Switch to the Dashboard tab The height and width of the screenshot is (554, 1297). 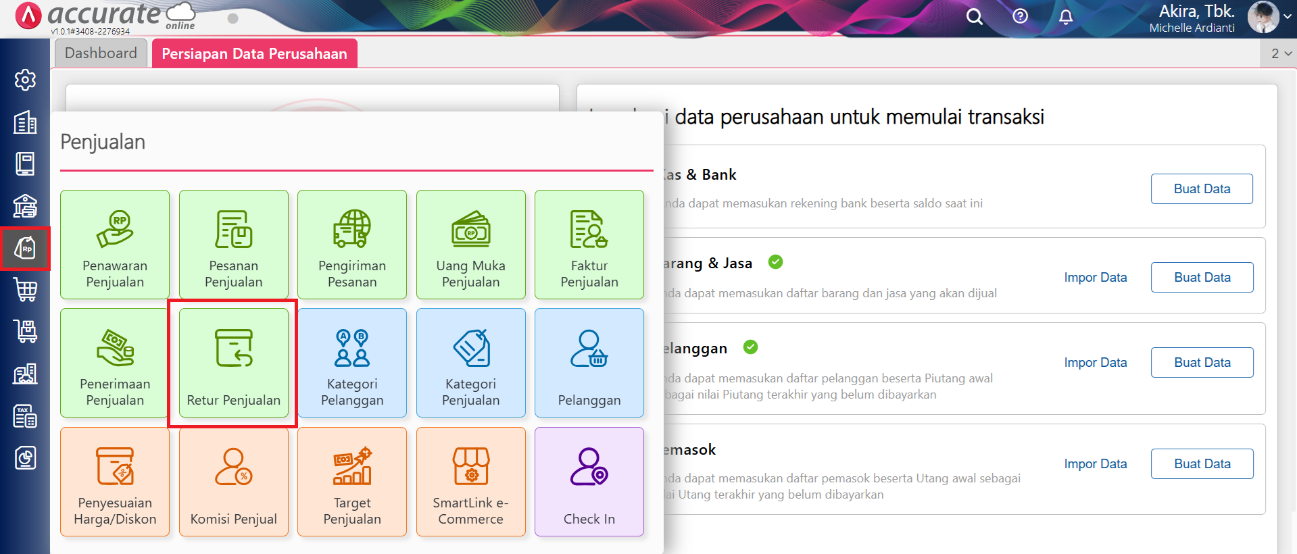click(x=101, y=53)
